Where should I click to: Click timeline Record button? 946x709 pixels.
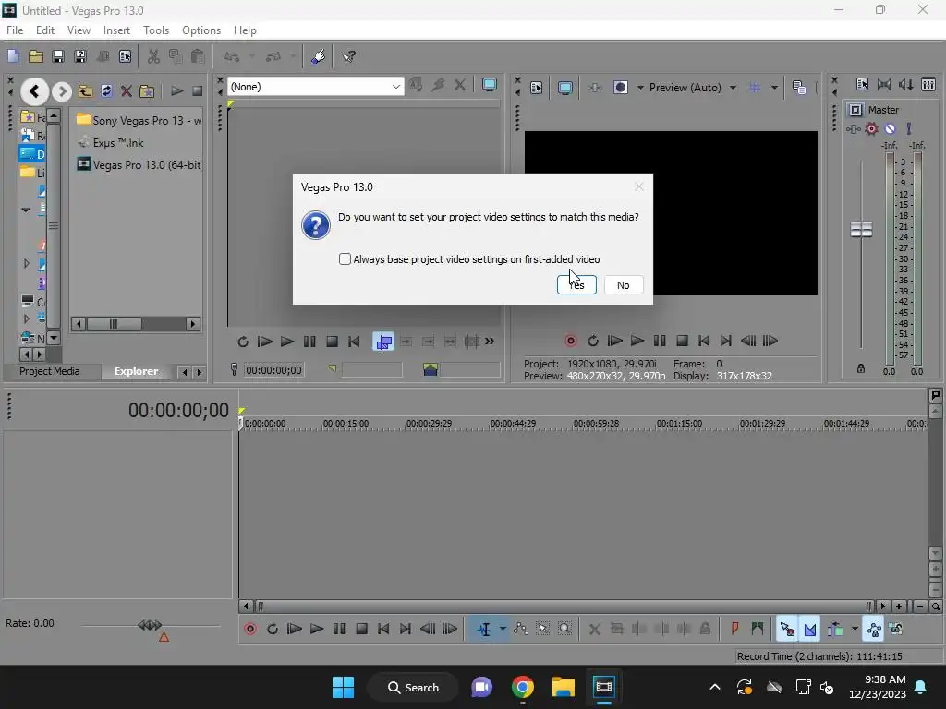click(x=249, y=629)
